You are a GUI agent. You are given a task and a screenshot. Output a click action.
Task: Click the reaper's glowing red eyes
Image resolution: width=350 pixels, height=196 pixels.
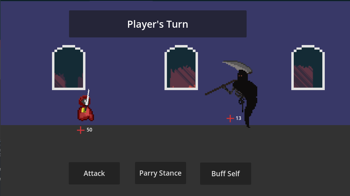[x=240, y=76]
